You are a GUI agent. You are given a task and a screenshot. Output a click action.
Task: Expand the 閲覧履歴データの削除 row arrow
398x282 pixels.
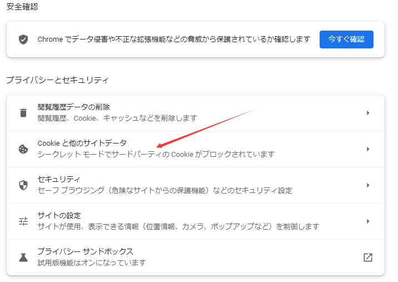click(367, 113)
